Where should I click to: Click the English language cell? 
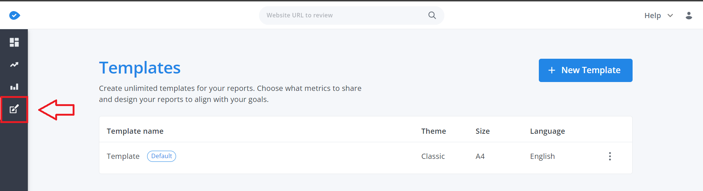542,156
